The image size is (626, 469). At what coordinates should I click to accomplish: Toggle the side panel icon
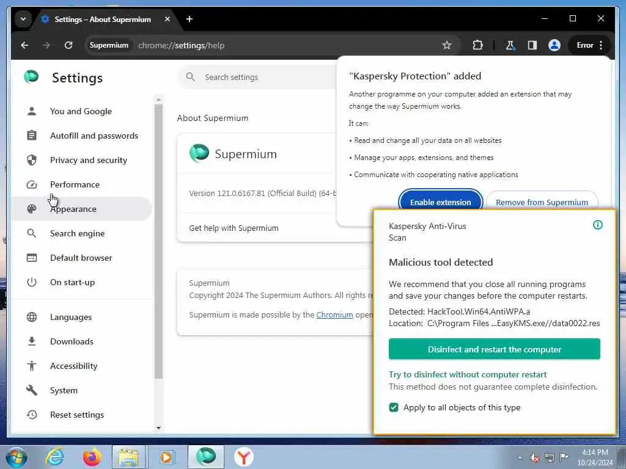pyautogui.click(x=532, y=45)
